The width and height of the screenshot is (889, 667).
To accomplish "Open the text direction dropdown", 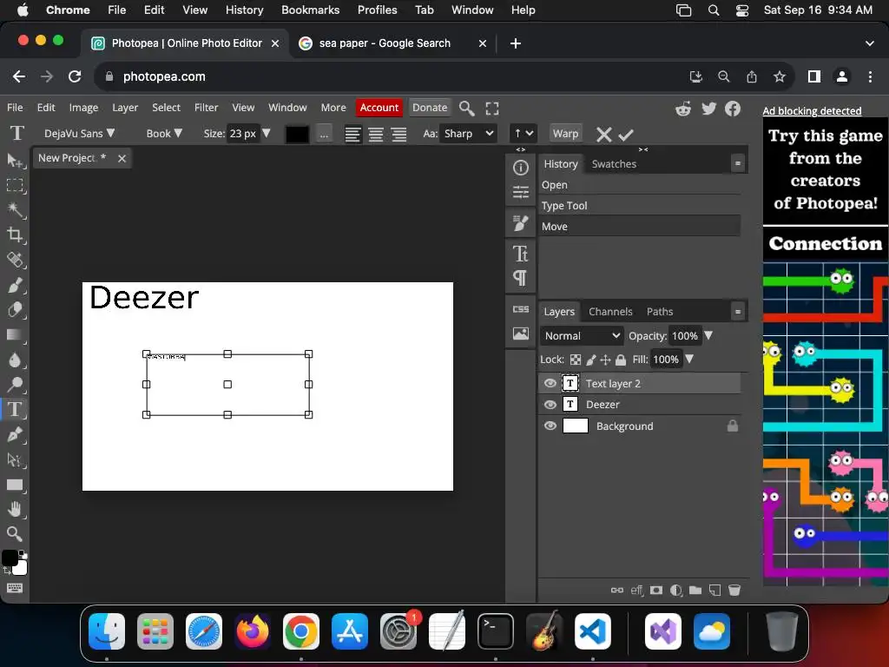I will pos(523,134).
